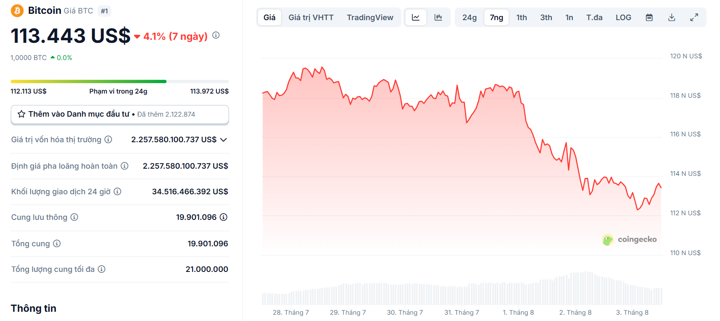
Task: Expand the market cap value chevron
Action: coord(224,140)
